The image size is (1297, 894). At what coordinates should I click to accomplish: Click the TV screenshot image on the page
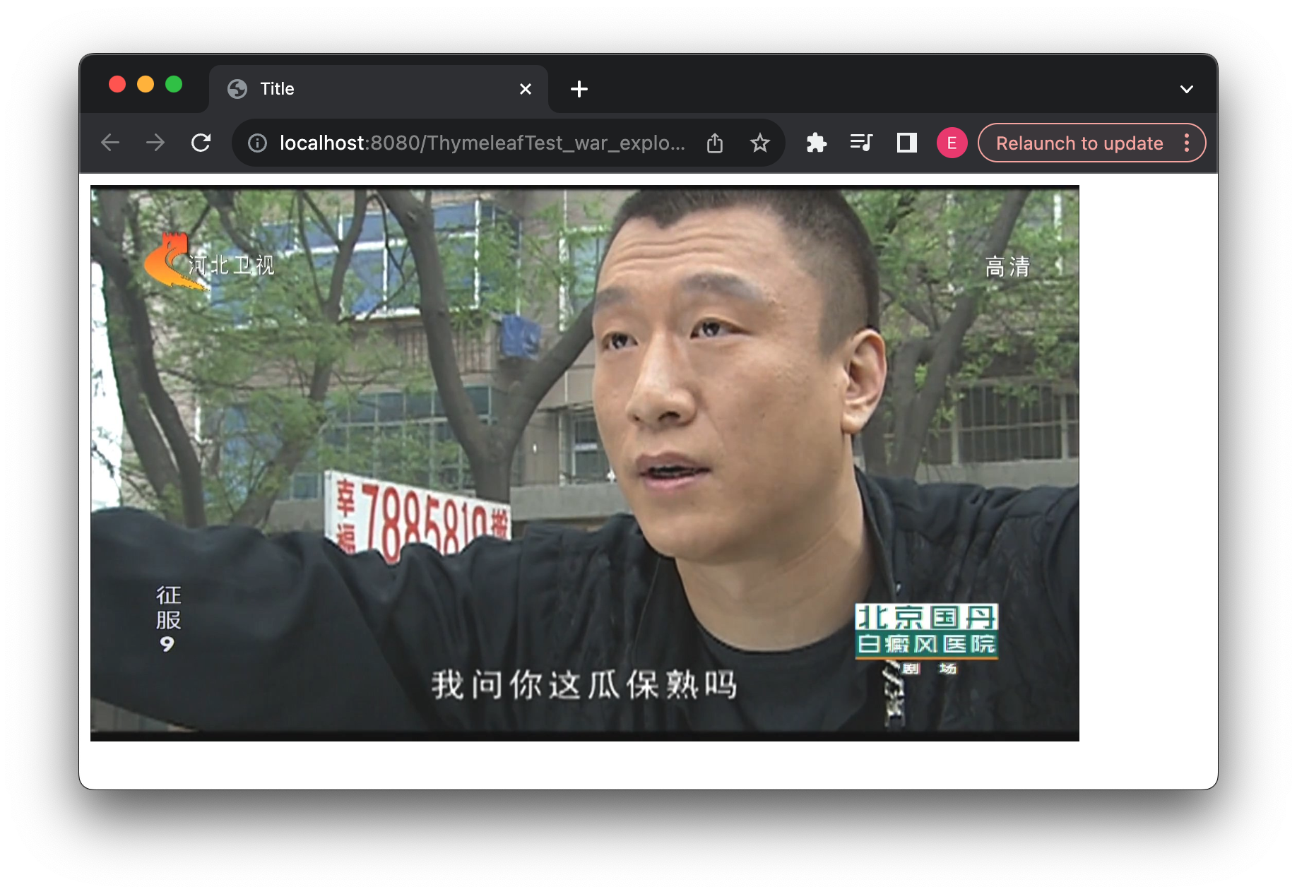click(585, 463)
